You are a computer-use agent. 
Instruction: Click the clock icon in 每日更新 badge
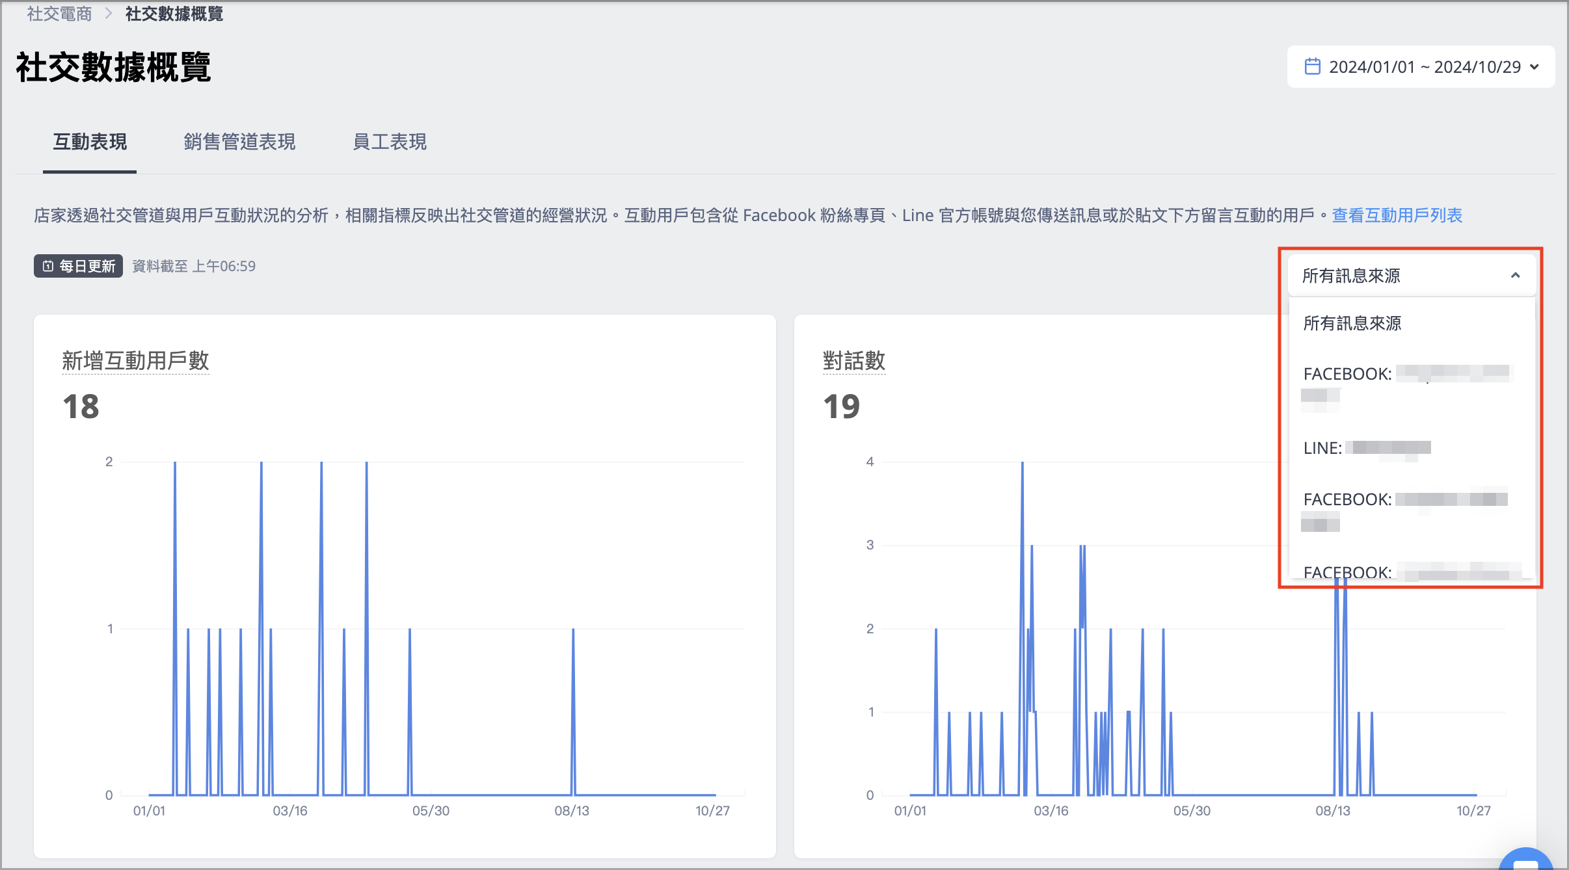pyautogui.click(x=48, y=266)
